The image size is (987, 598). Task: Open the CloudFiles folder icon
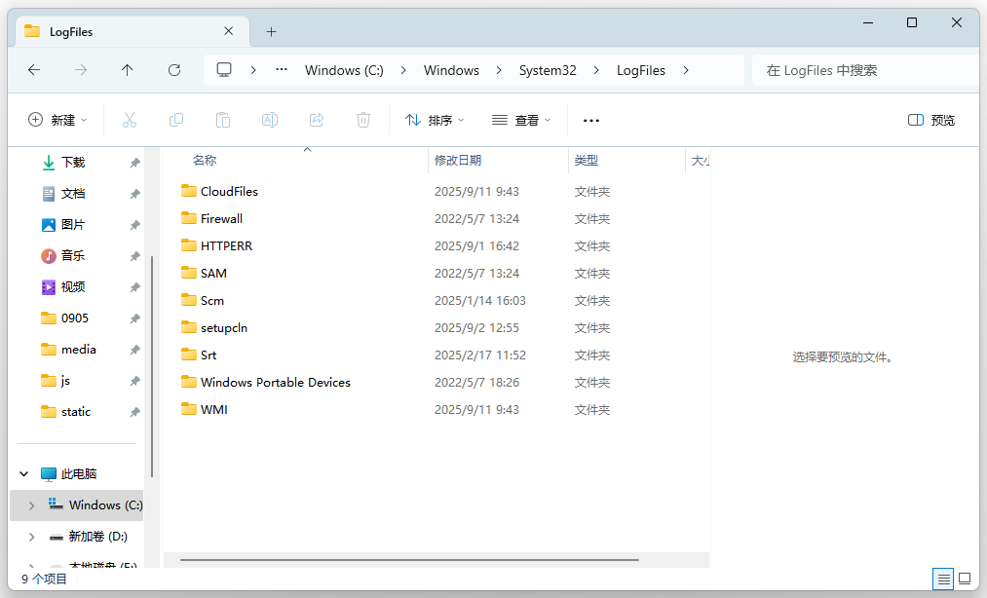click(189, 191)
